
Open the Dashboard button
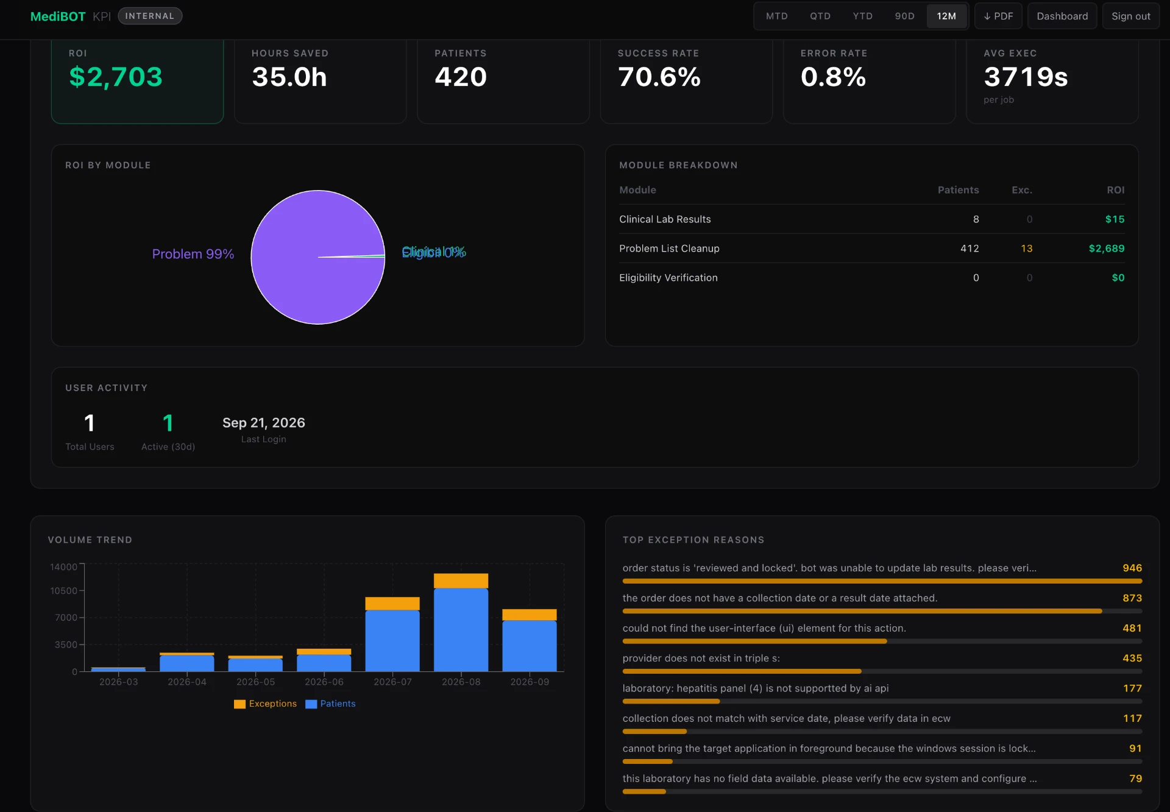(x=1062, y=16)
